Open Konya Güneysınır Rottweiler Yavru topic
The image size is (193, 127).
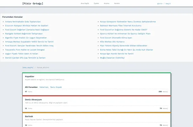click(x=128, y=22)
